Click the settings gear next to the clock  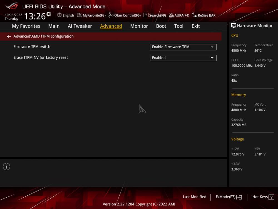[x=49, y=14]
